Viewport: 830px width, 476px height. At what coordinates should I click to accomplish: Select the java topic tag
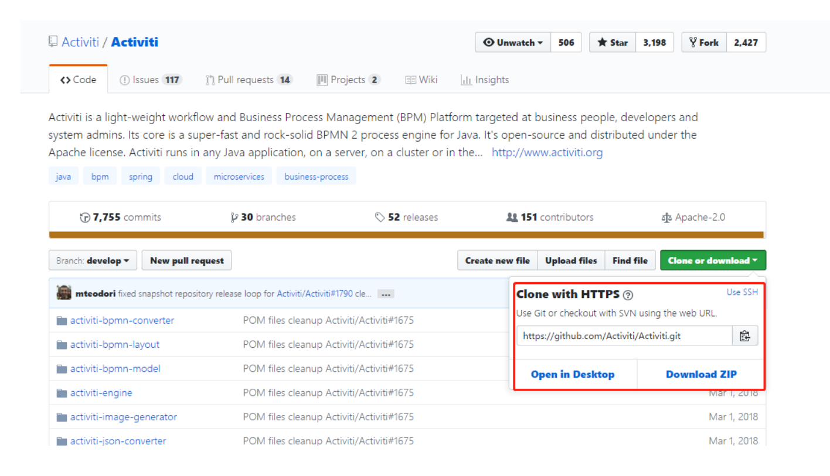point(63,176)
